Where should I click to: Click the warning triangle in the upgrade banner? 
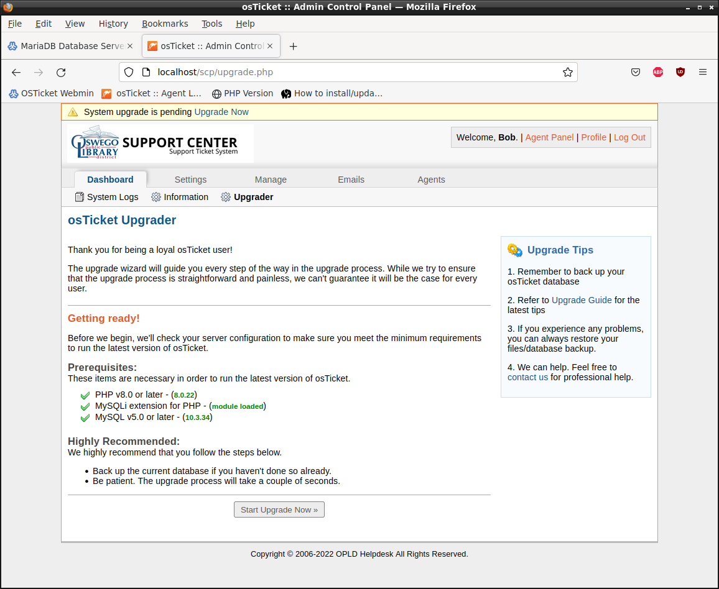click(73, 112)
